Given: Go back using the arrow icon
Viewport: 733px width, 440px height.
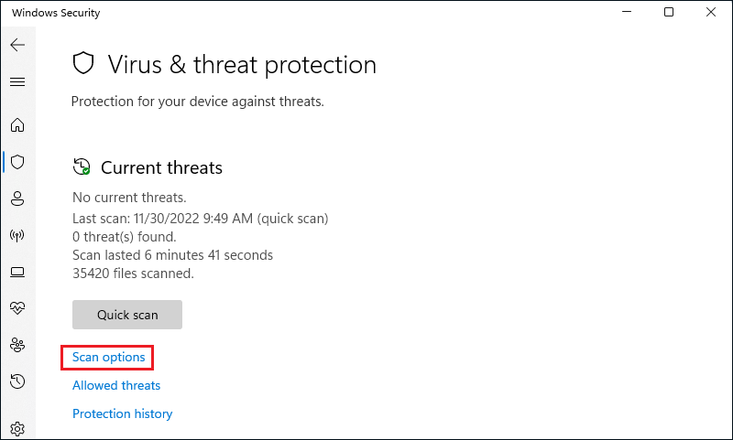Looking at the screenshot, I should tap(17, 45).
